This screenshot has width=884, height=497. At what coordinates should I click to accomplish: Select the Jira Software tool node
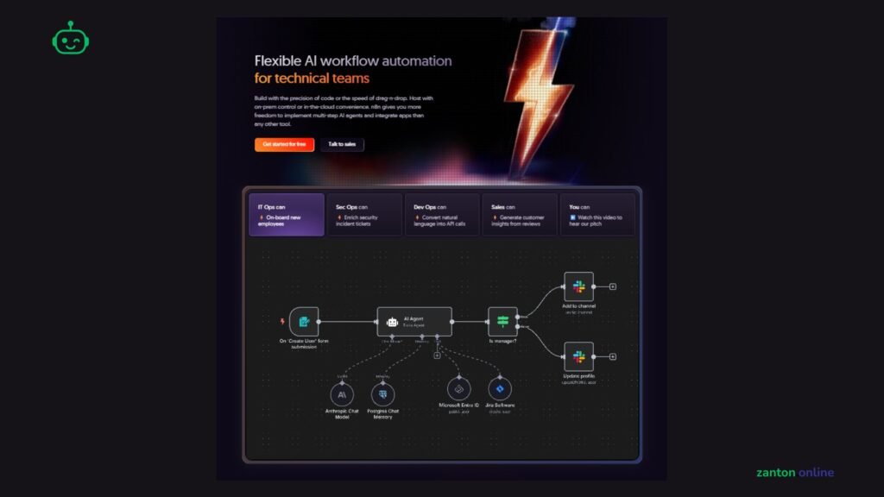pyautogui.click(x=500, y=389)
